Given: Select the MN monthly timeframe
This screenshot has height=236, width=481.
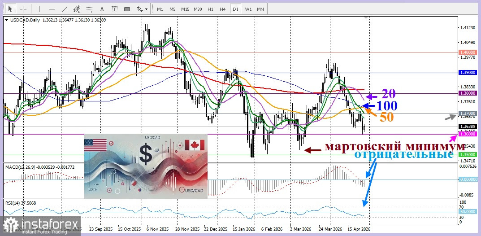Looking at the screenshot, I should point(260,9).
